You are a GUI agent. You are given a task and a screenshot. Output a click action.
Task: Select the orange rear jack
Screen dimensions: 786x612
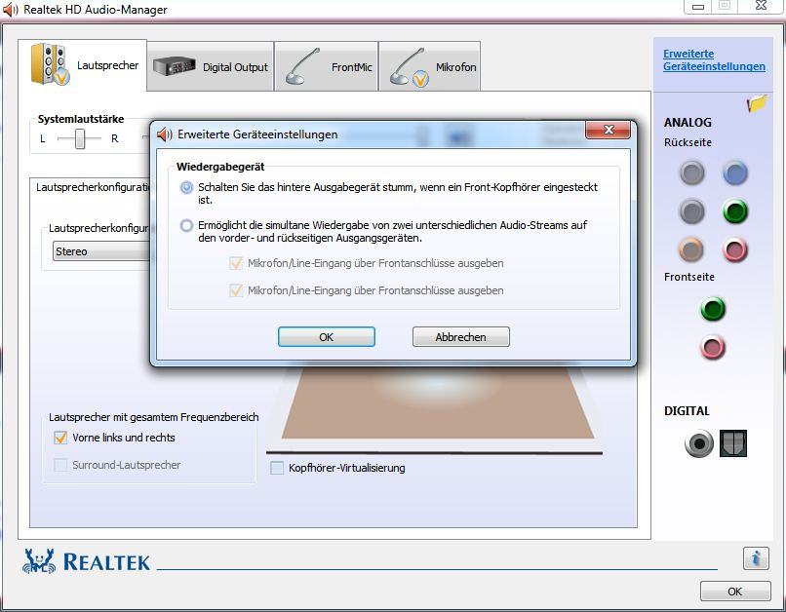click(691, 249)
